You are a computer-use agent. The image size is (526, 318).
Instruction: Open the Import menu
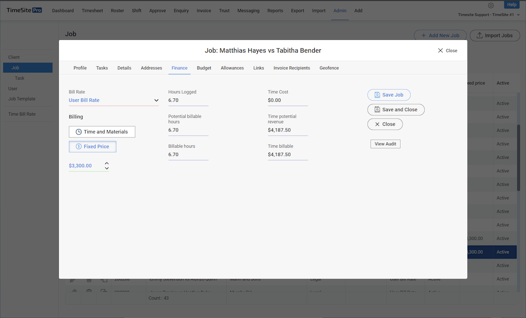pyautogui.click(x=319, y=11)
